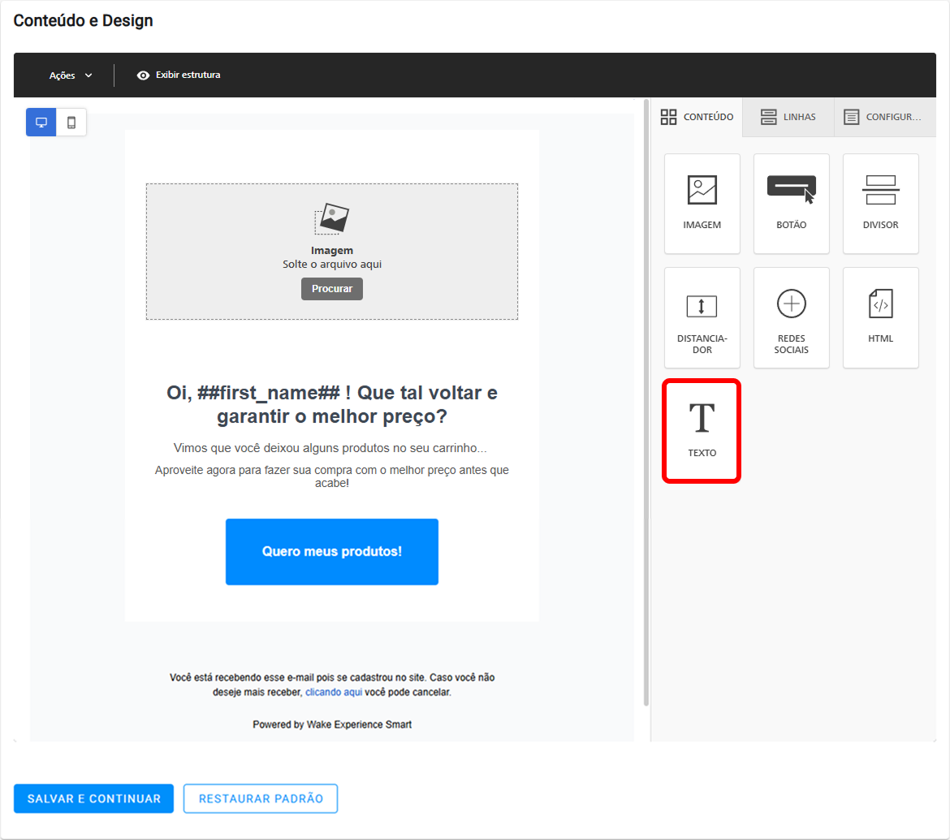The width and height of the screenshot is (950, 840).
Task: Select the Powered by Wake Experience text
Action: (332, 724)
